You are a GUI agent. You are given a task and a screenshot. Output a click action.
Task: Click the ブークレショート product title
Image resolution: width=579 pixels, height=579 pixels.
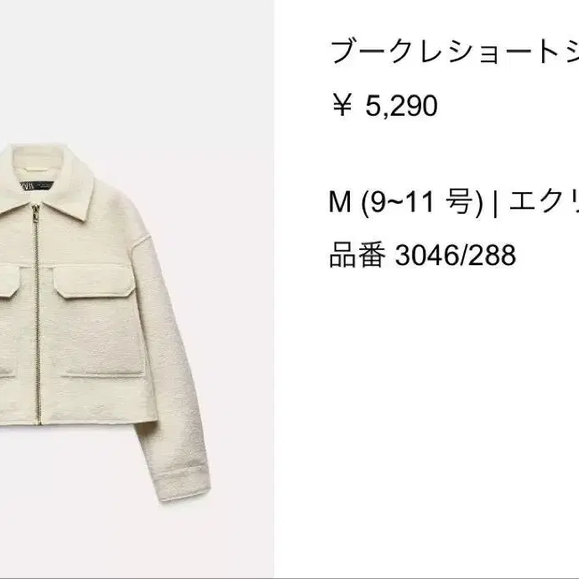pos(455,52)
